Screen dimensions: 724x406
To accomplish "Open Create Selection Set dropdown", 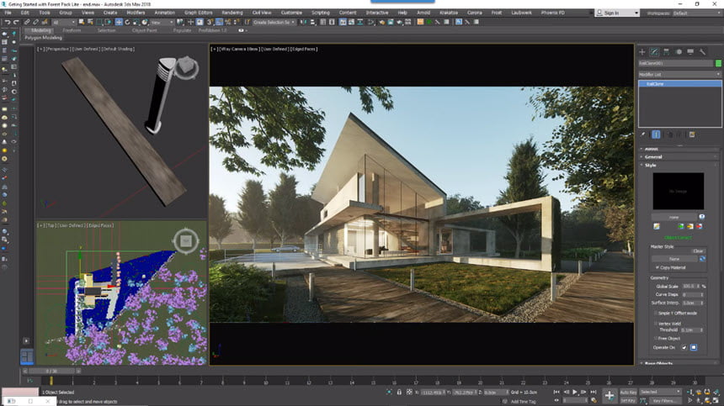I will [274, 22].
